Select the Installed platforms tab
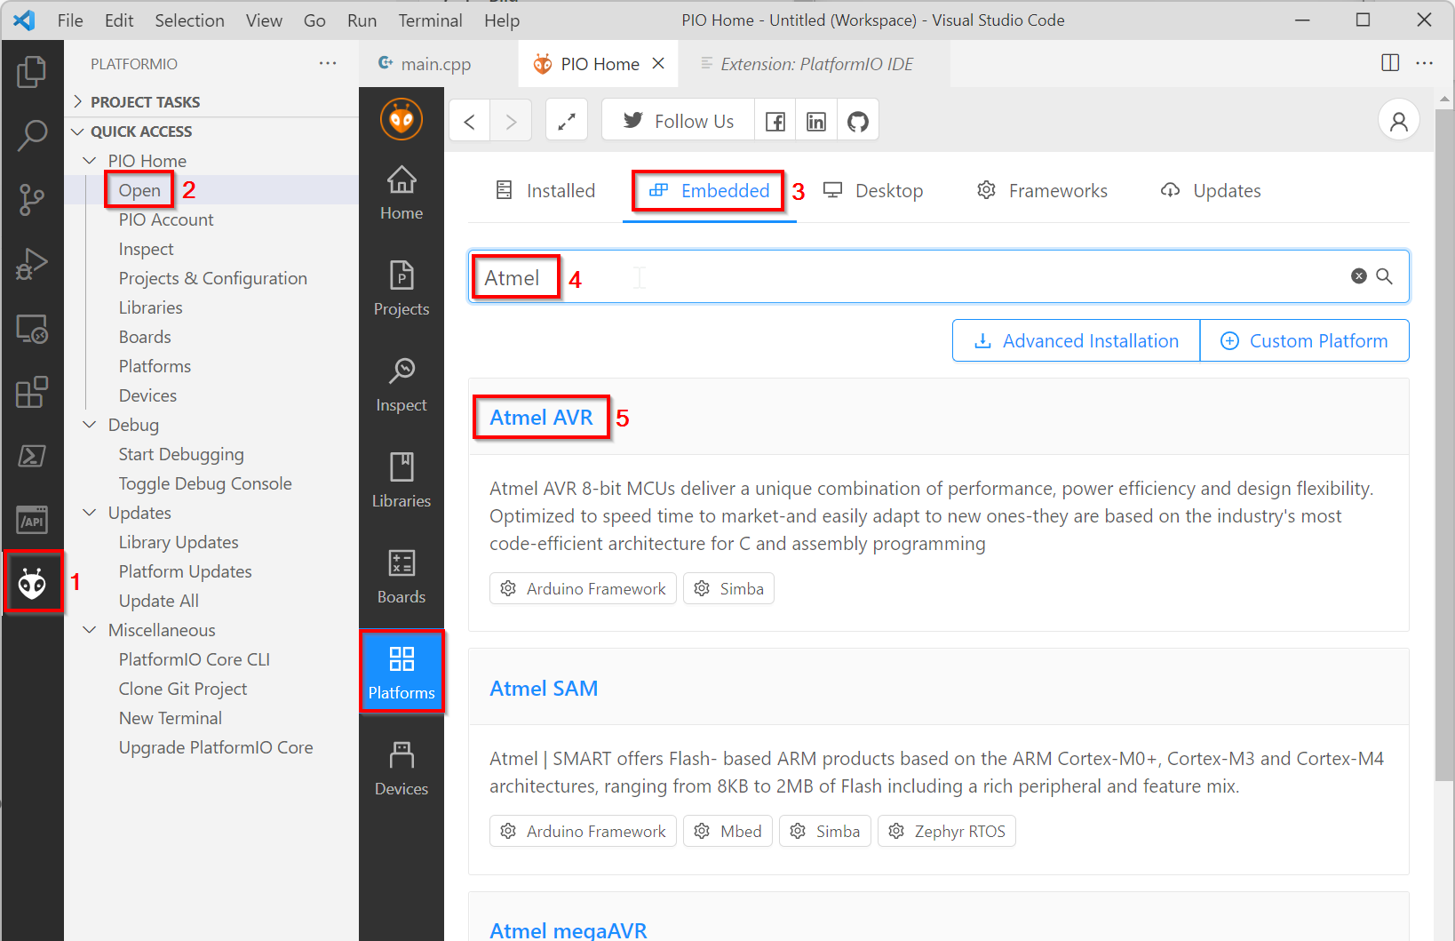 (545, 191)
